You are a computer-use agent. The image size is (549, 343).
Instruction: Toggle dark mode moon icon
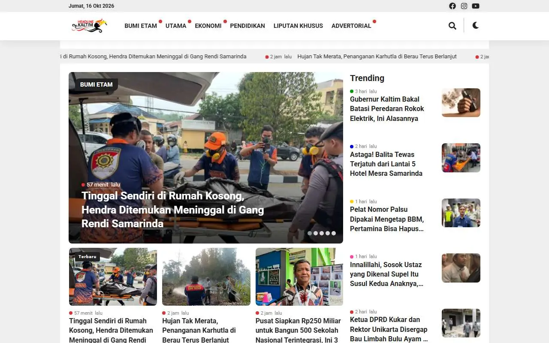475,25
